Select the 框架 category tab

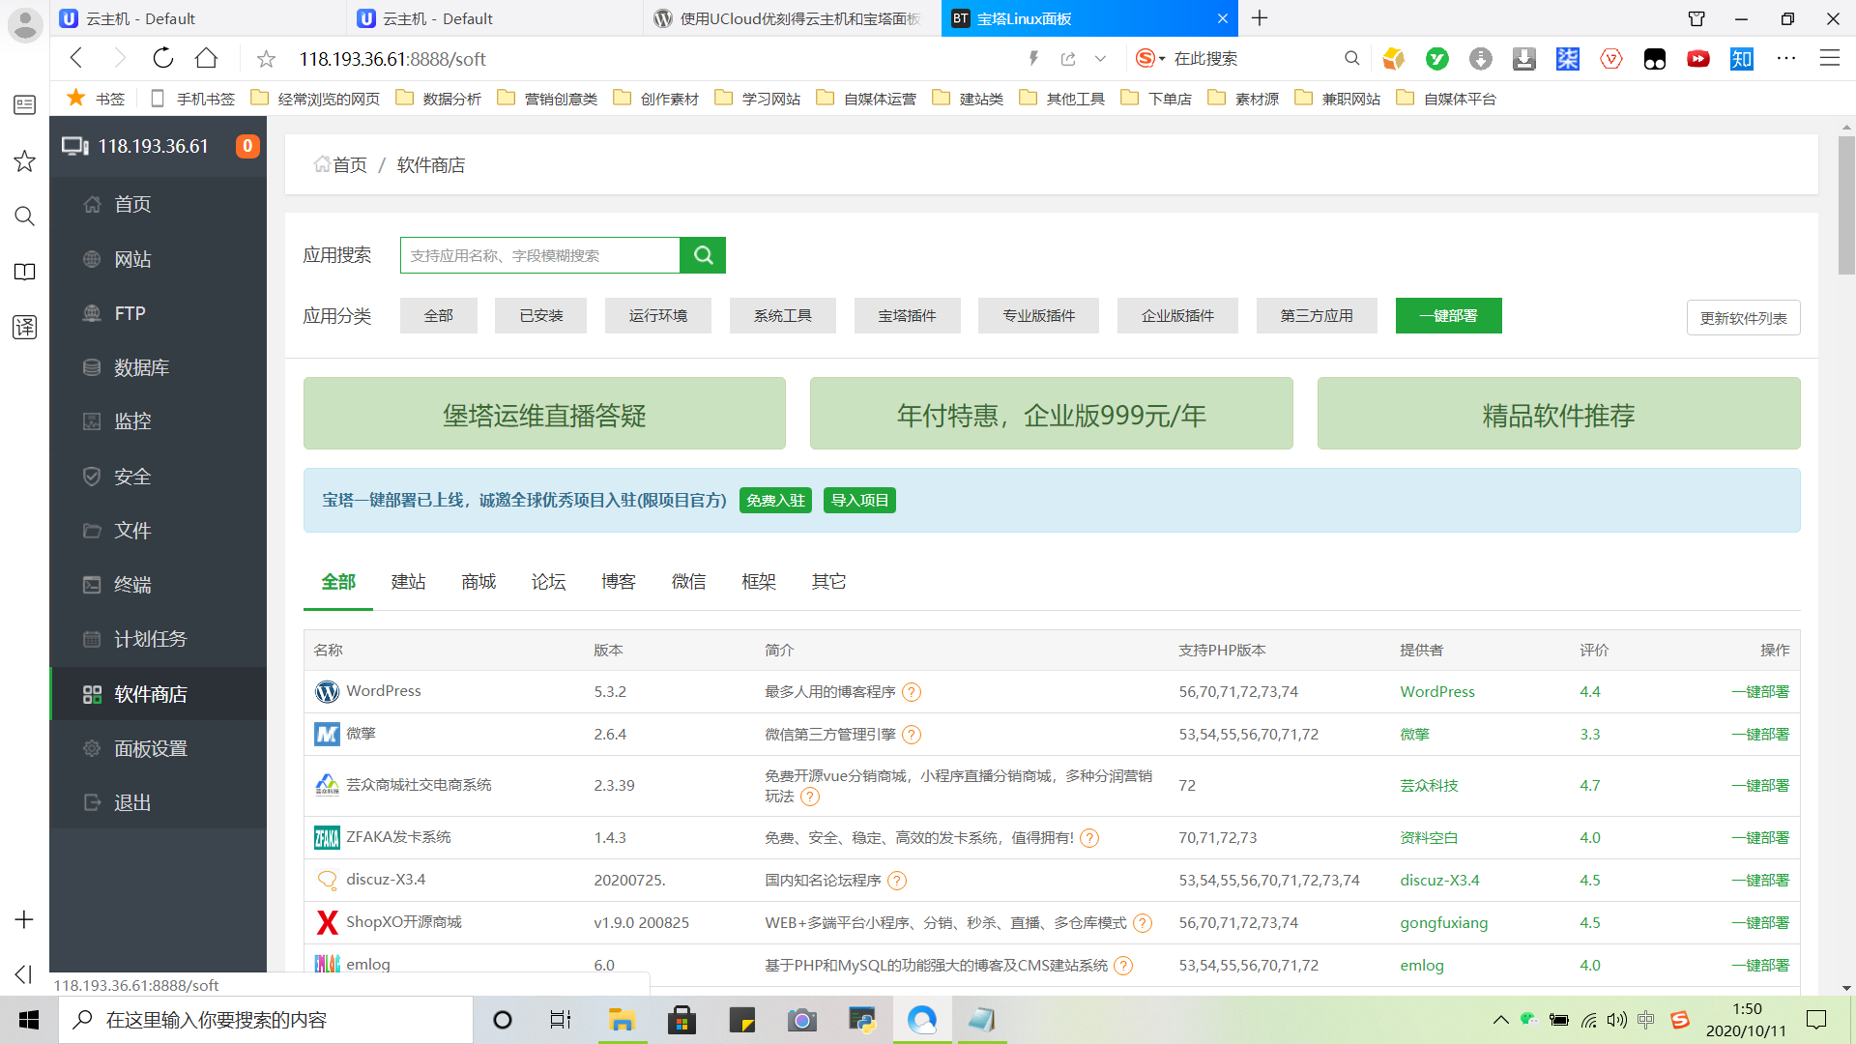point(759,582)
